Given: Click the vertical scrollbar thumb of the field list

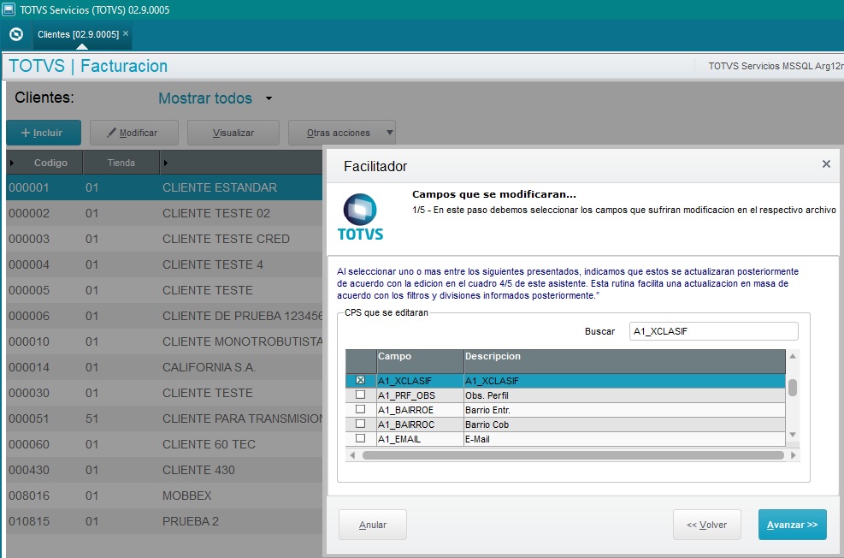Looking at the screenshot, I should click(x=793, y=387).
